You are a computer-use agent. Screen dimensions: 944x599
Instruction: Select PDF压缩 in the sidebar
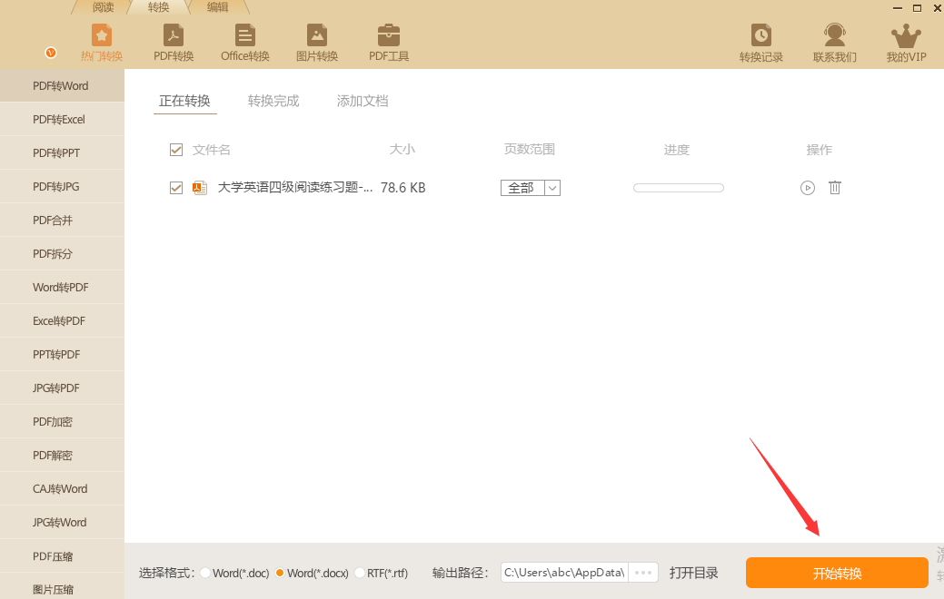[x=62, y=556]
